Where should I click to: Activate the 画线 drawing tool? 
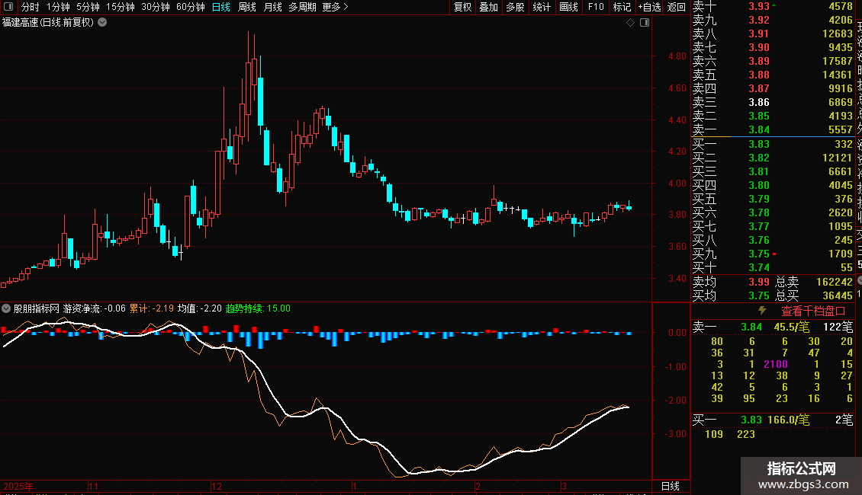point(568,7)
